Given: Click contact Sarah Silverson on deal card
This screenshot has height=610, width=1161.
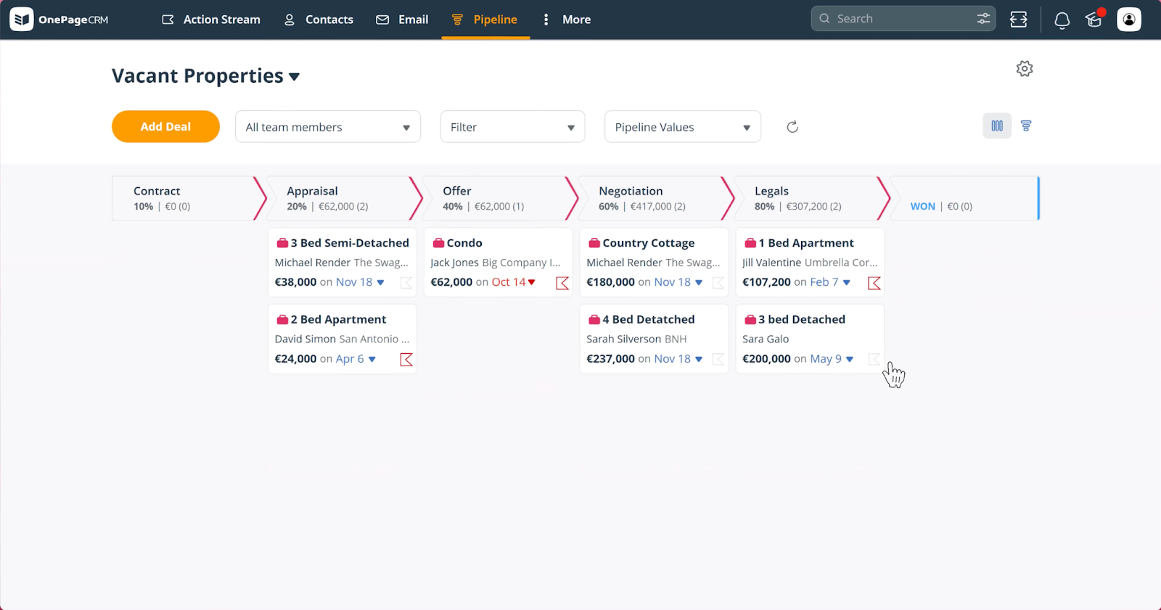Looking at the screenshot, I should pyautogui.click(x=624, y=339).
